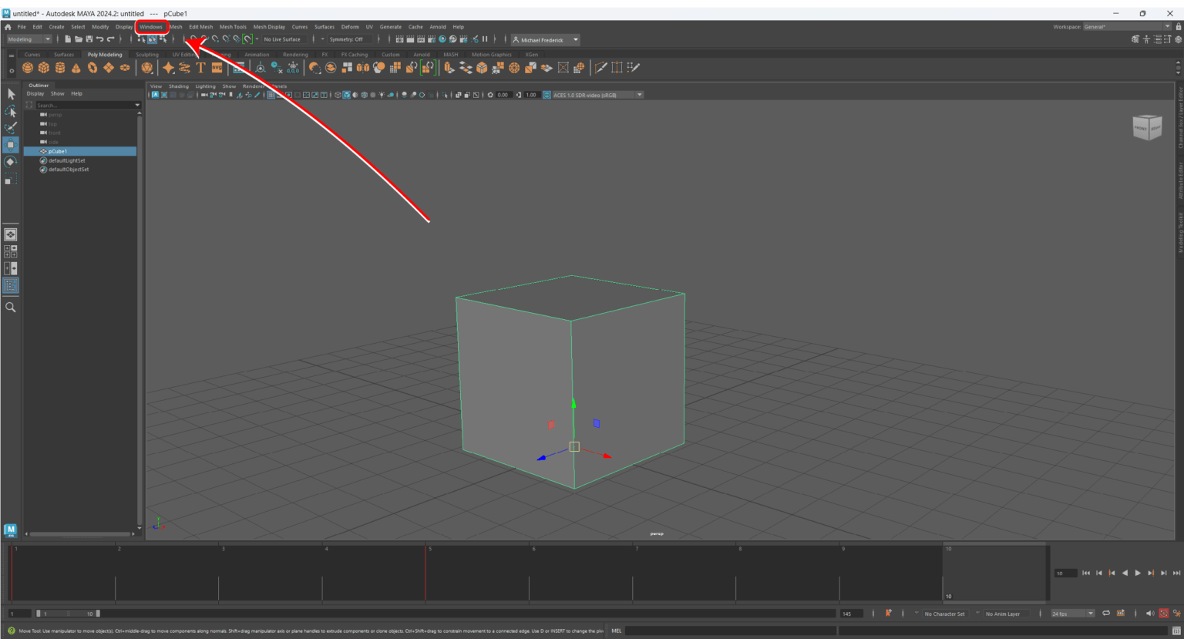The width and height of the screenshot is (1184, 639).
Task: Select the Move tool in the toolbox
Action: [x=11, y=145]
